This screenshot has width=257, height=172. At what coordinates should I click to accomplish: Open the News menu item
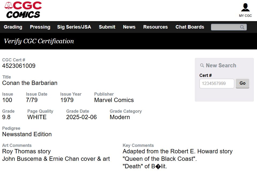[129, 27]
